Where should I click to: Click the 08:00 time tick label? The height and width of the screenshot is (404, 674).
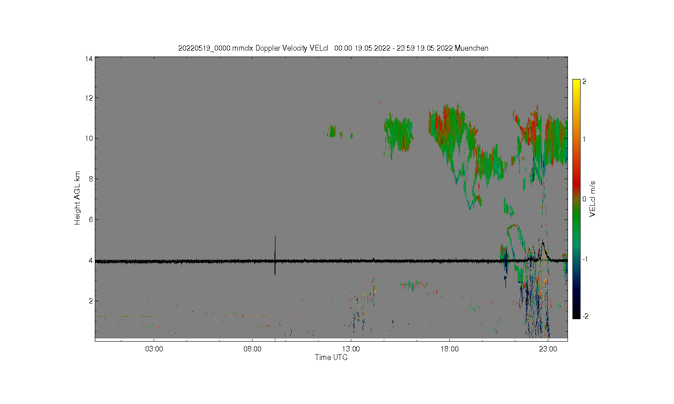(x=253, y=349)
